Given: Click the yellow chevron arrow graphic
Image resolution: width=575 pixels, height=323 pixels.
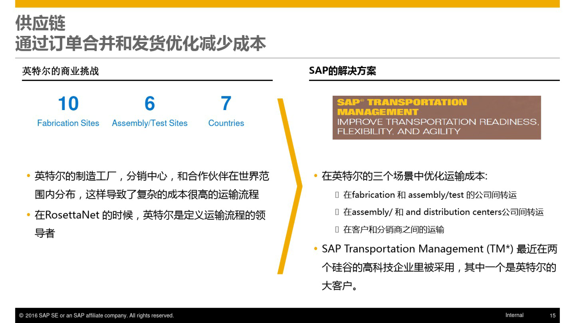Looking at the screenshot, I should tap(290, 186).
